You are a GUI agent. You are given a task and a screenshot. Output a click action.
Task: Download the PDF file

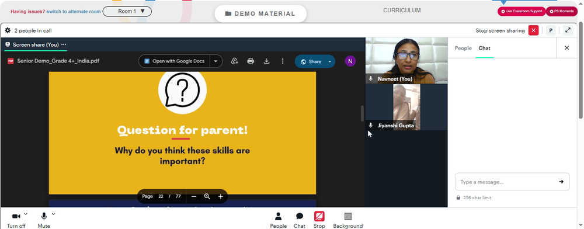point(267,61)
